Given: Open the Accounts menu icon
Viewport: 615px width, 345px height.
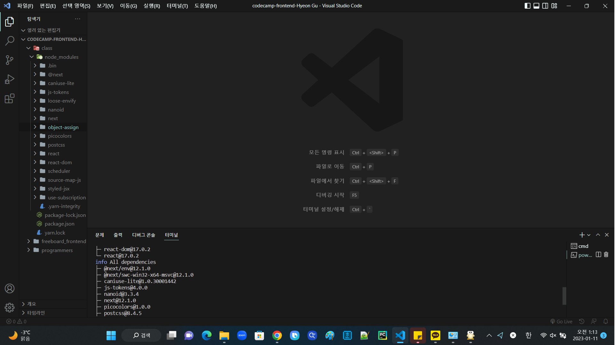Looking at the screenshot, I should (x=10, y=288).
